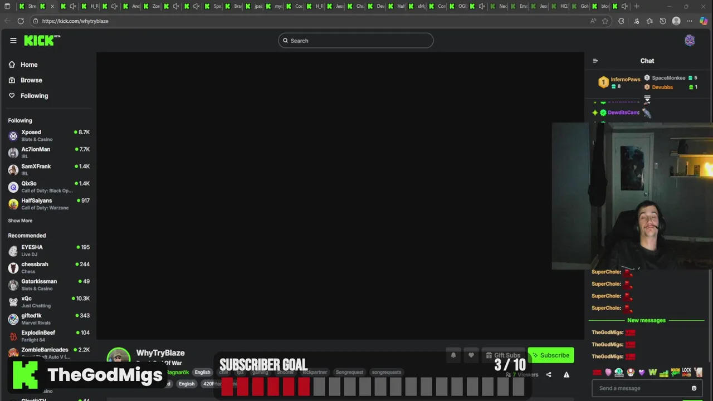Open the chat emote picker
Screen dimensions: 713x401
tap(694, 388)
